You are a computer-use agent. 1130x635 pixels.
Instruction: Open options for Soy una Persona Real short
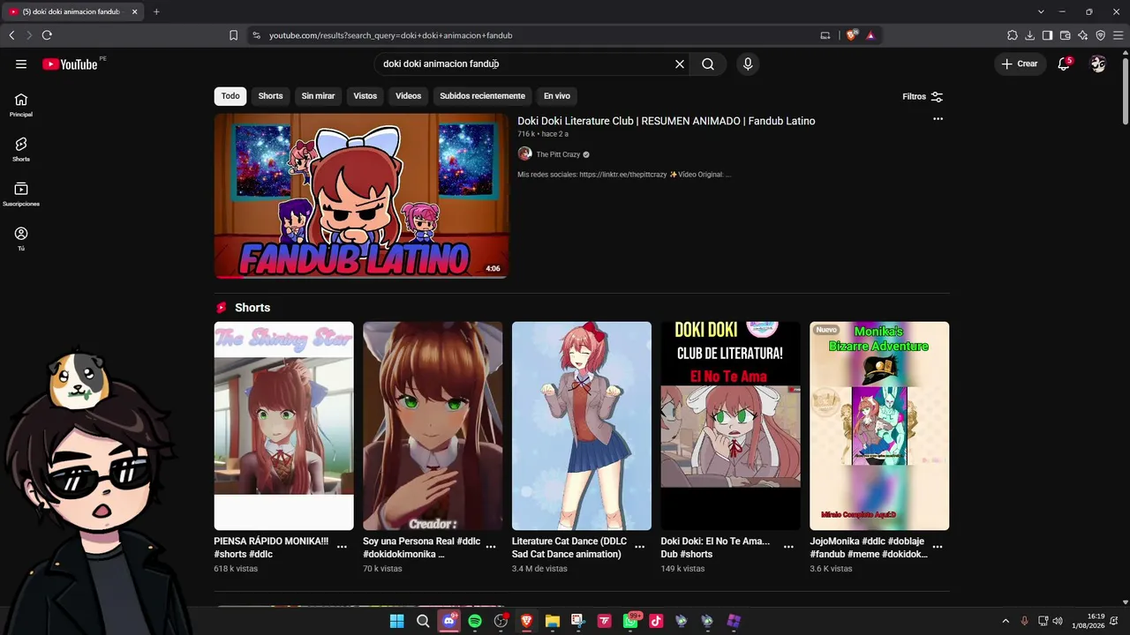pyautogui.click(x=491, y=547)
